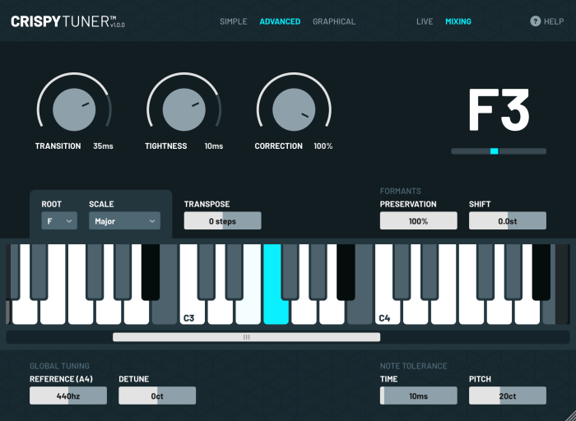Switch to the GRAPHICAL view tab
This screenshot has width=576, height=421.
pyautogui.click(x=334, y=21)
